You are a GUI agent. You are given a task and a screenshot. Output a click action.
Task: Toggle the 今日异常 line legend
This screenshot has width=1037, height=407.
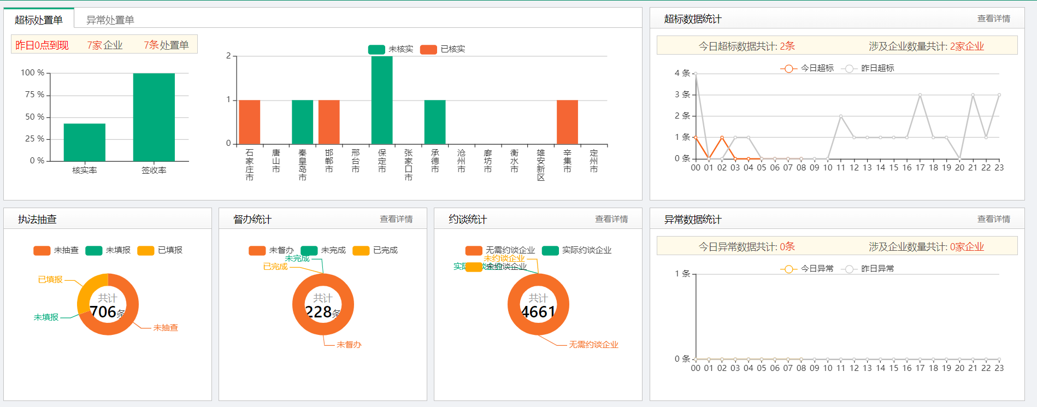pyautogui.click(x=807, y=269)
